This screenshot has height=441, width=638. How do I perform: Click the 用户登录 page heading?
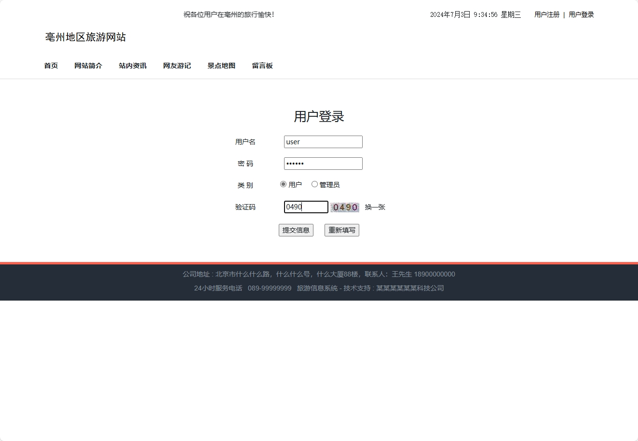click(x=319, y=116)
